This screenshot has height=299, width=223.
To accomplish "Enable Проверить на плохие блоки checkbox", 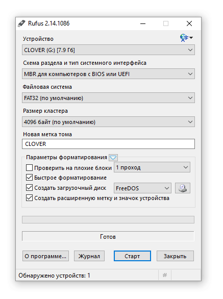I will (x=29, y=168).
